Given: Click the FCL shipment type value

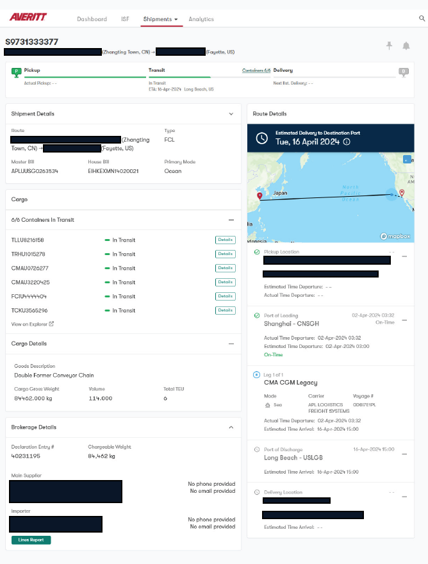Looking at the screenshot, I should (x=169, y=140).
